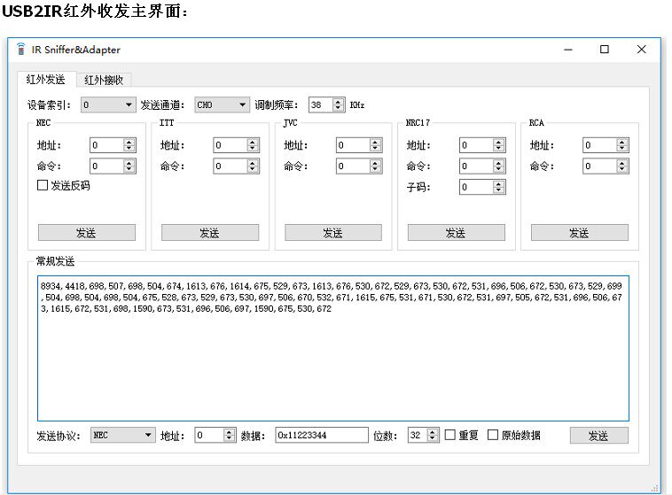
Task: Click the NEC 地址 value field
Action: [x=106, y=145]
